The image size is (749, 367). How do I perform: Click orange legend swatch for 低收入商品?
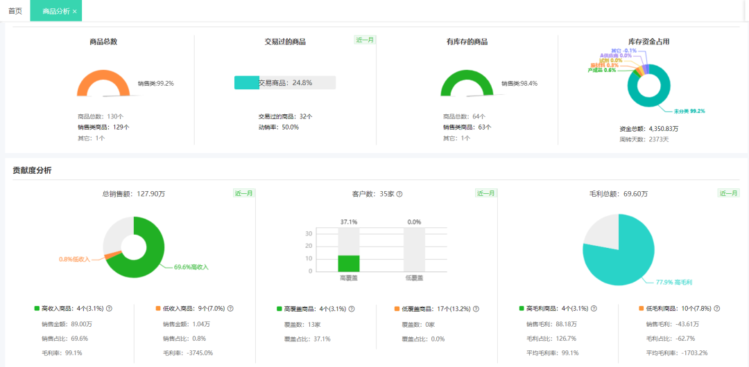(158, 309)
